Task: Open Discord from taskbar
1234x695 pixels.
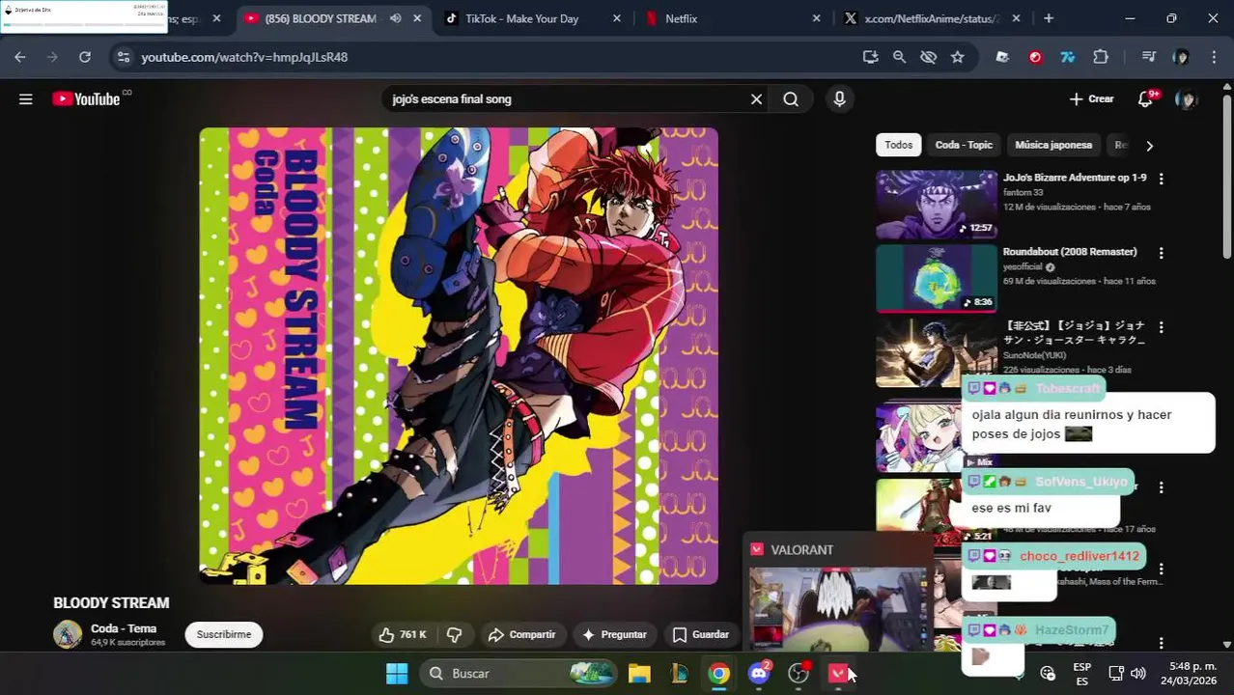Action: pos(759,673)
